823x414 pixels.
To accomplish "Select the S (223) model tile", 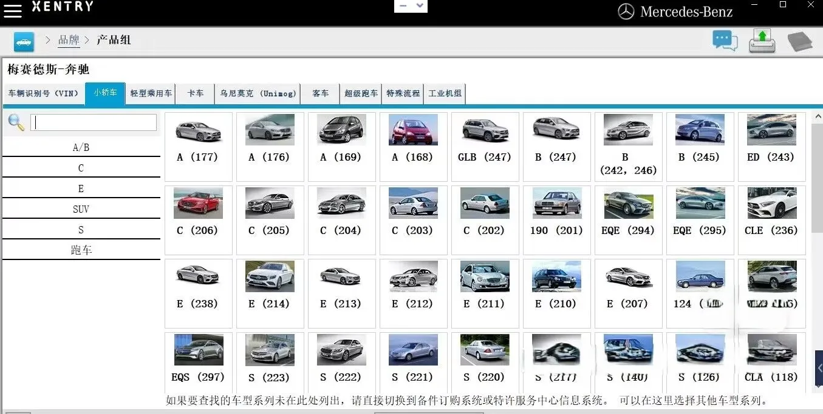I will pos(270,362).
